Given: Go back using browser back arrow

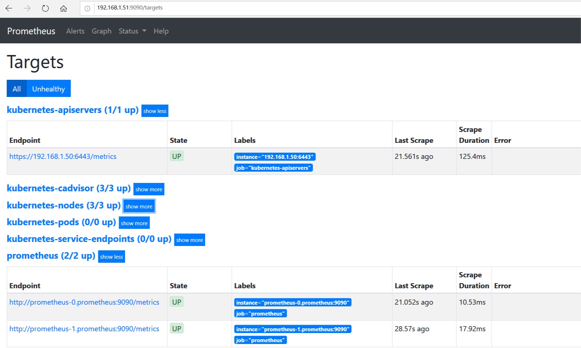Looking at the screenshot, I should pos(9,8).
